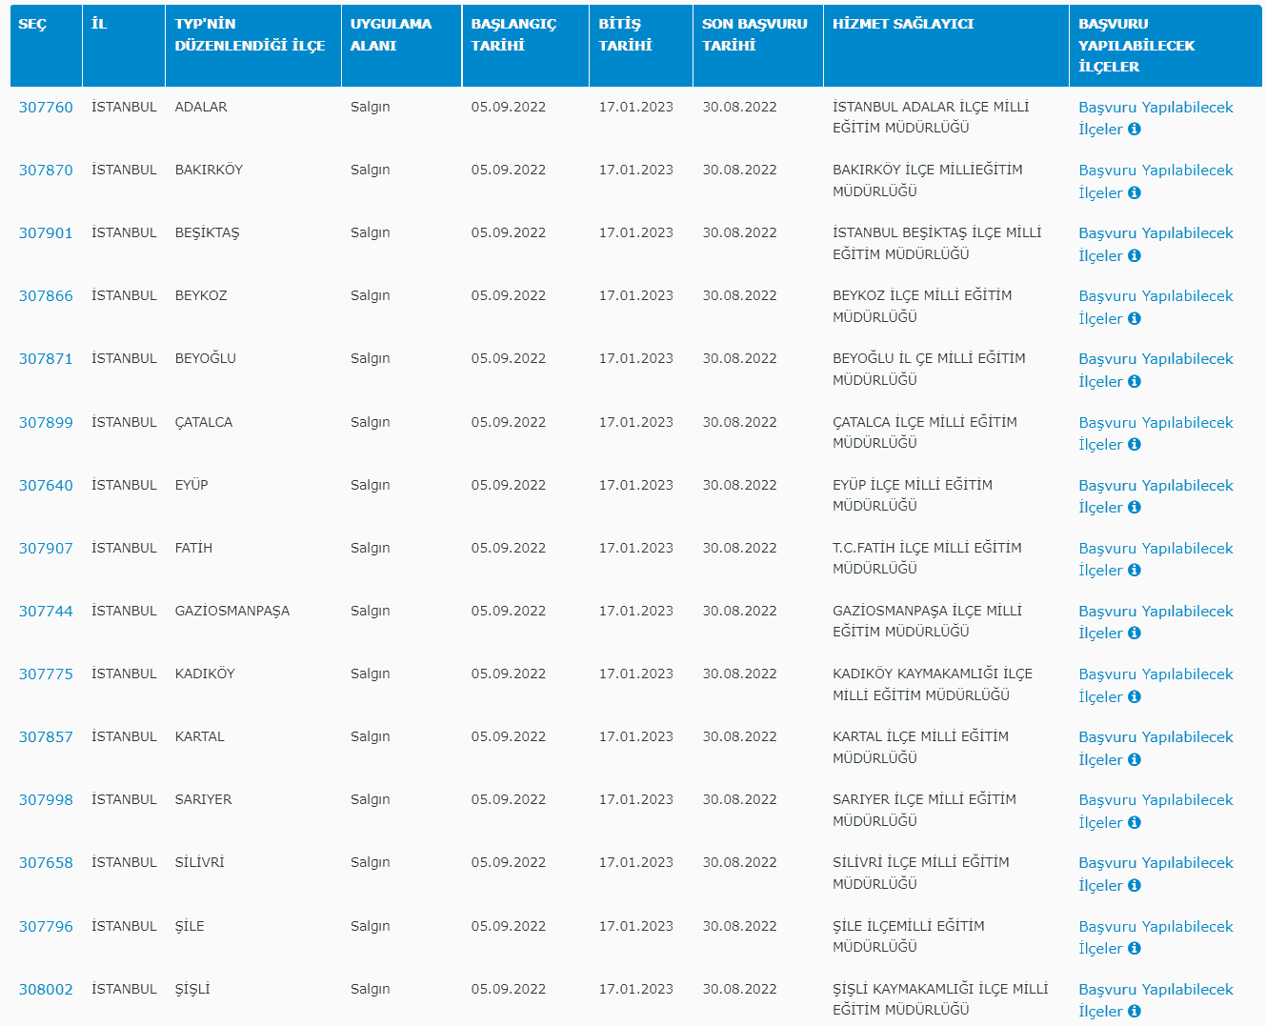Open record 307870 for Bakırköy

46,171
